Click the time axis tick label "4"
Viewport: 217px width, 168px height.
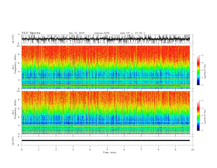pyautogui.click(x=90, y=150)
